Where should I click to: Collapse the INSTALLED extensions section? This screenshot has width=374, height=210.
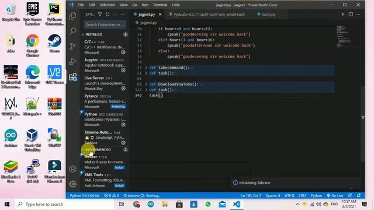[x=82, y=34]
